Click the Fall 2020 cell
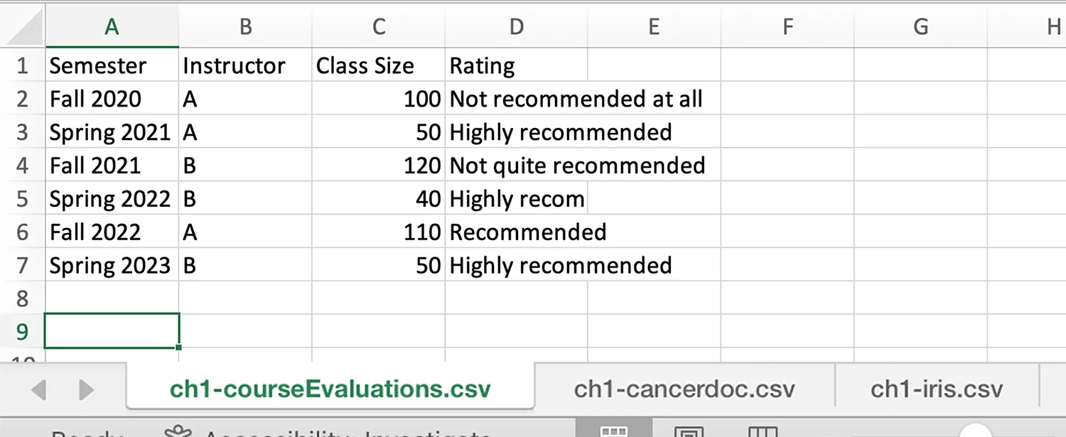The height and width of the screenshot is (437, 1066). point(95,99)
